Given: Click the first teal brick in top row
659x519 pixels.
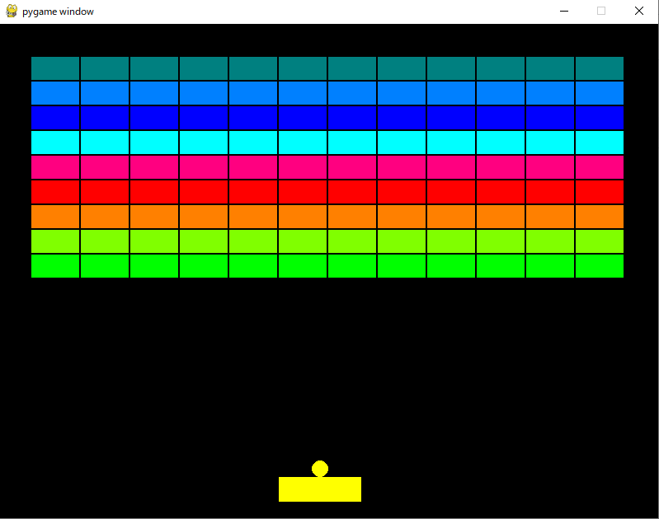Looking at the screenshot, I should point(55,68).
